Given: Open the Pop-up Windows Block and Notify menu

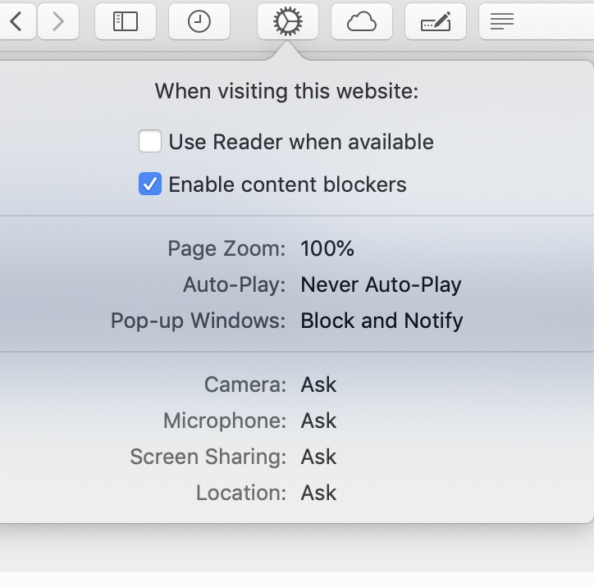Looking at the screenshot, I should click(x=382, y=321).
